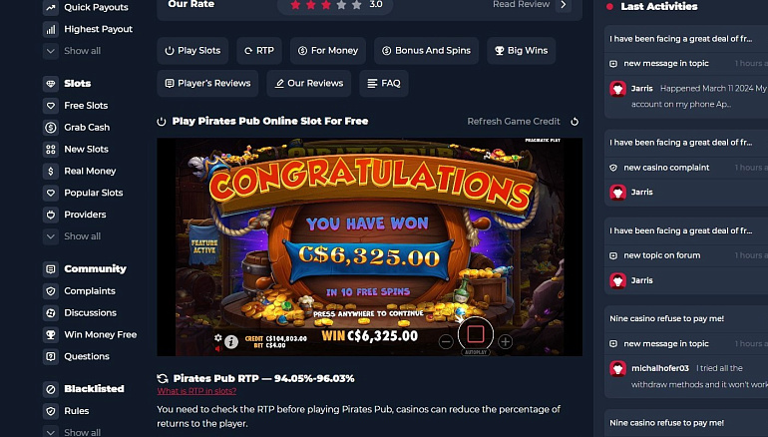Mute the game sound speaker icon
This screenshot has width=768, height=437.
point(218,349)
